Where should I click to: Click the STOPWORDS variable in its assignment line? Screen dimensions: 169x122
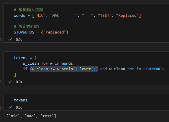tap(24, 32)
